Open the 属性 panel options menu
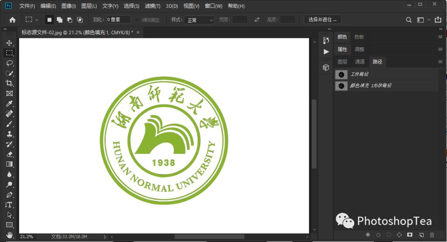Image resolution: width=447 pixels, height=242 pixels. 440,49
